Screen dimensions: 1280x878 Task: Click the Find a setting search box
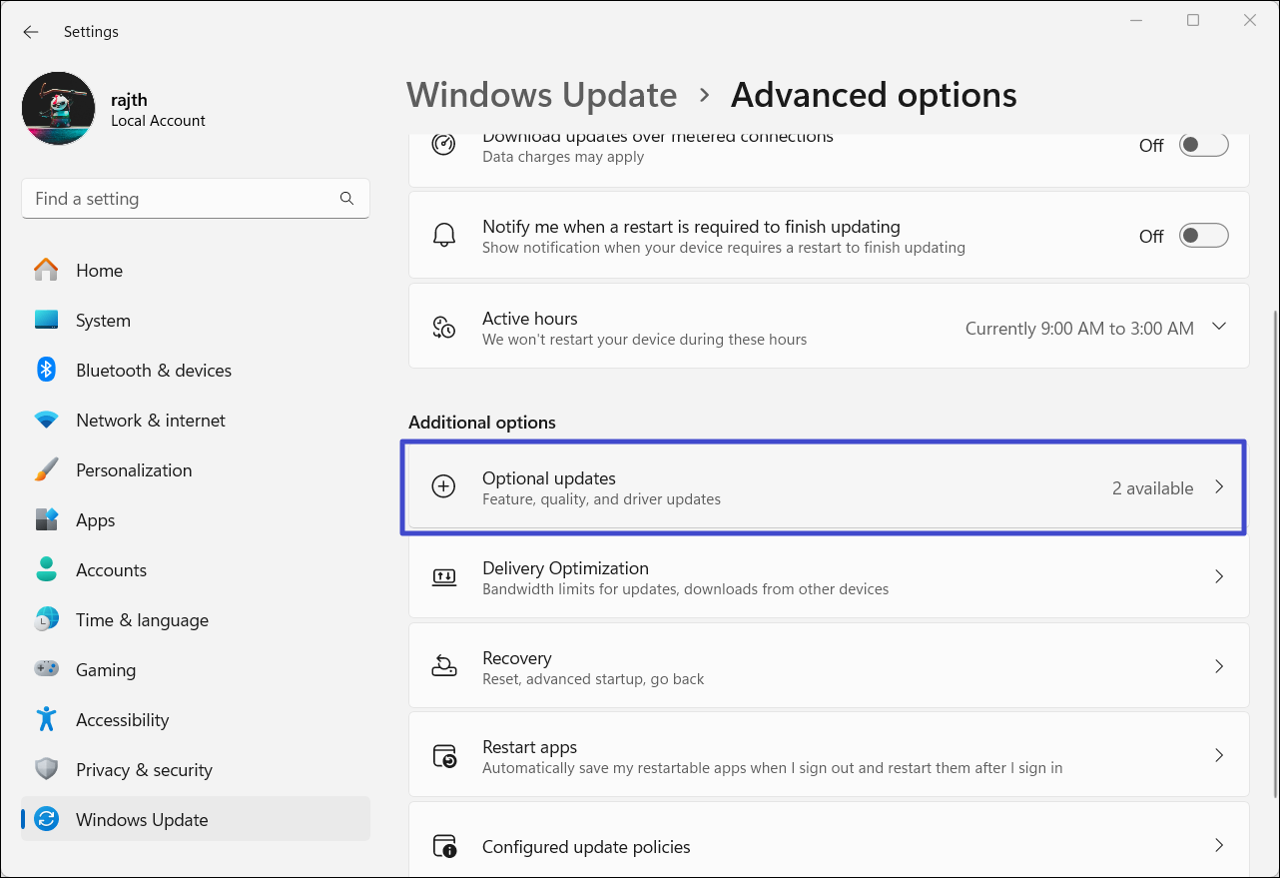pos(180,199)
